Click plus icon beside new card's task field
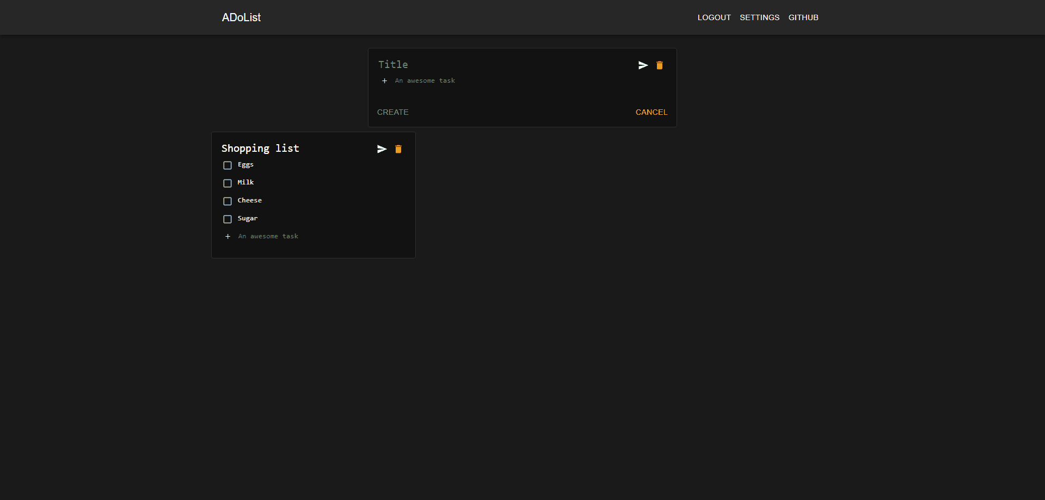Image resolution: width=1045 pixels, height=500 pixels. point(384,81)
